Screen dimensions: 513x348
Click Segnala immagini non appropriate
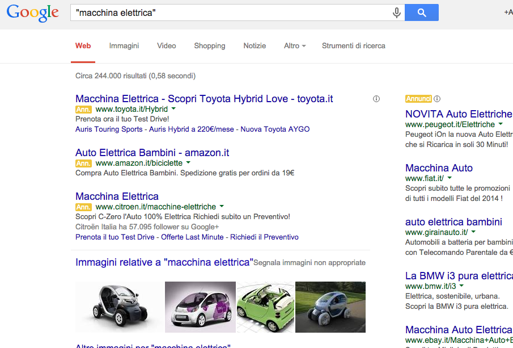pos(310,263)
